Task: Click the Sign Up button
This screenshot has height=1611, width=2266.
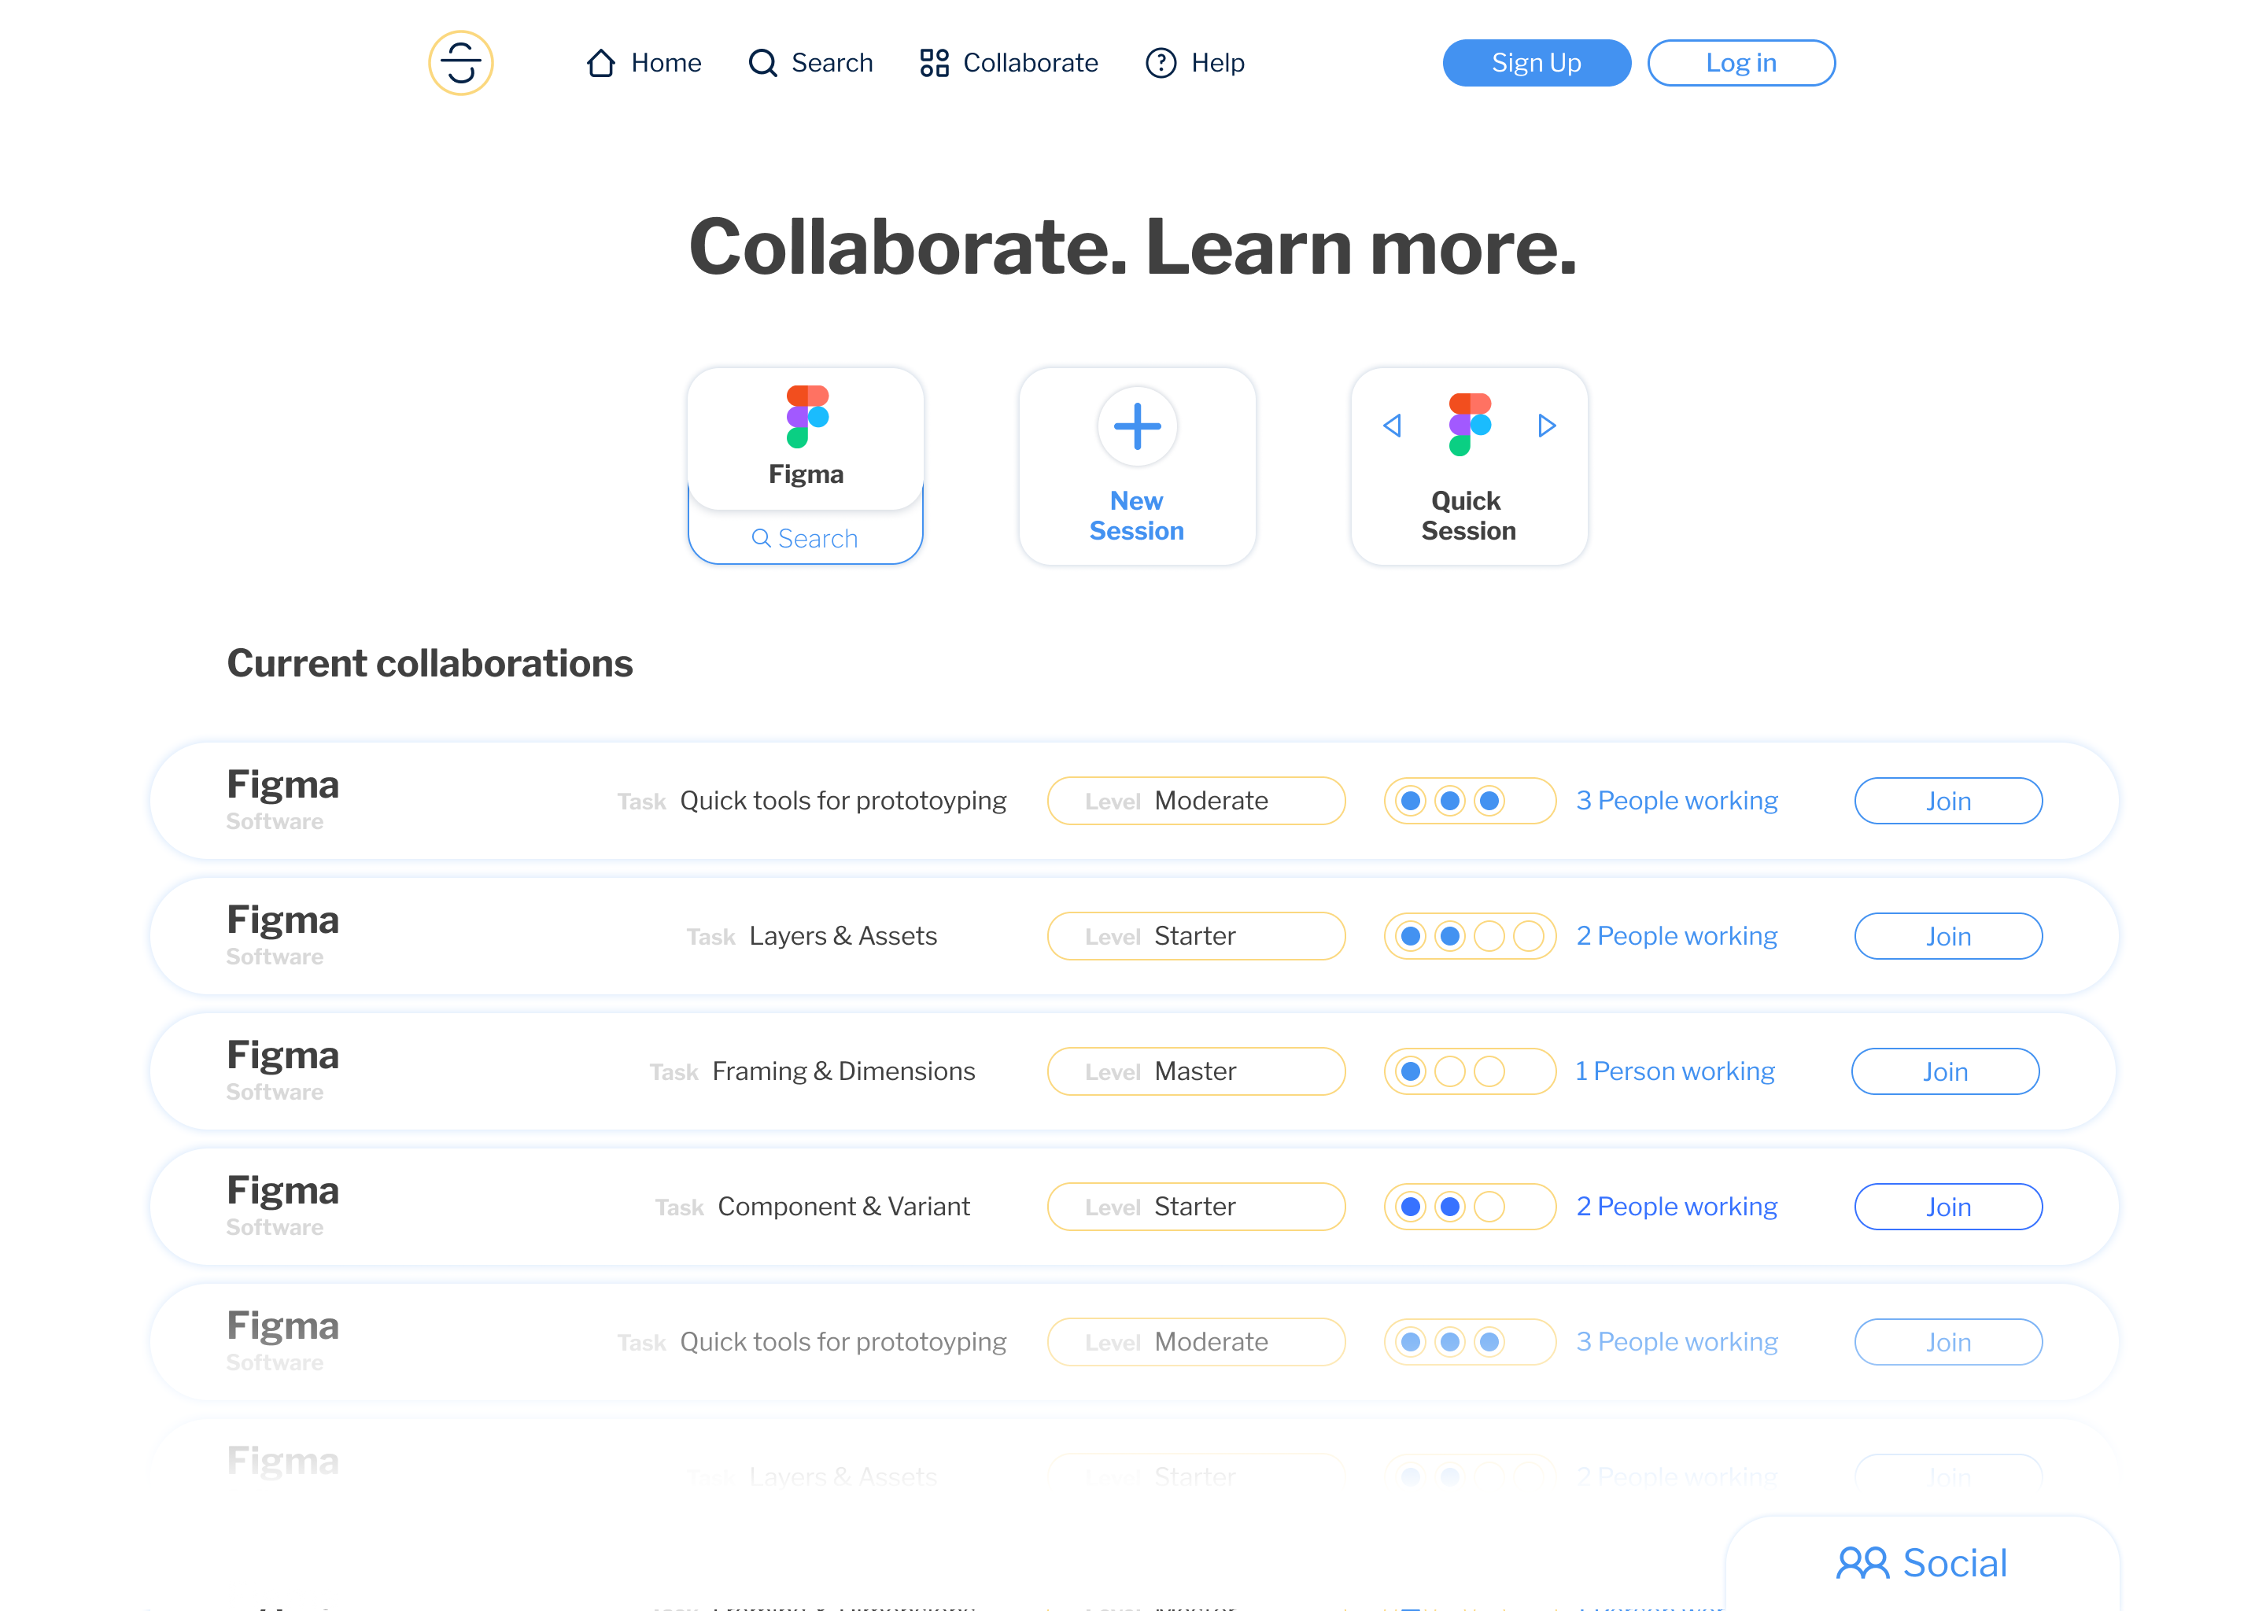Action: 1536,62
